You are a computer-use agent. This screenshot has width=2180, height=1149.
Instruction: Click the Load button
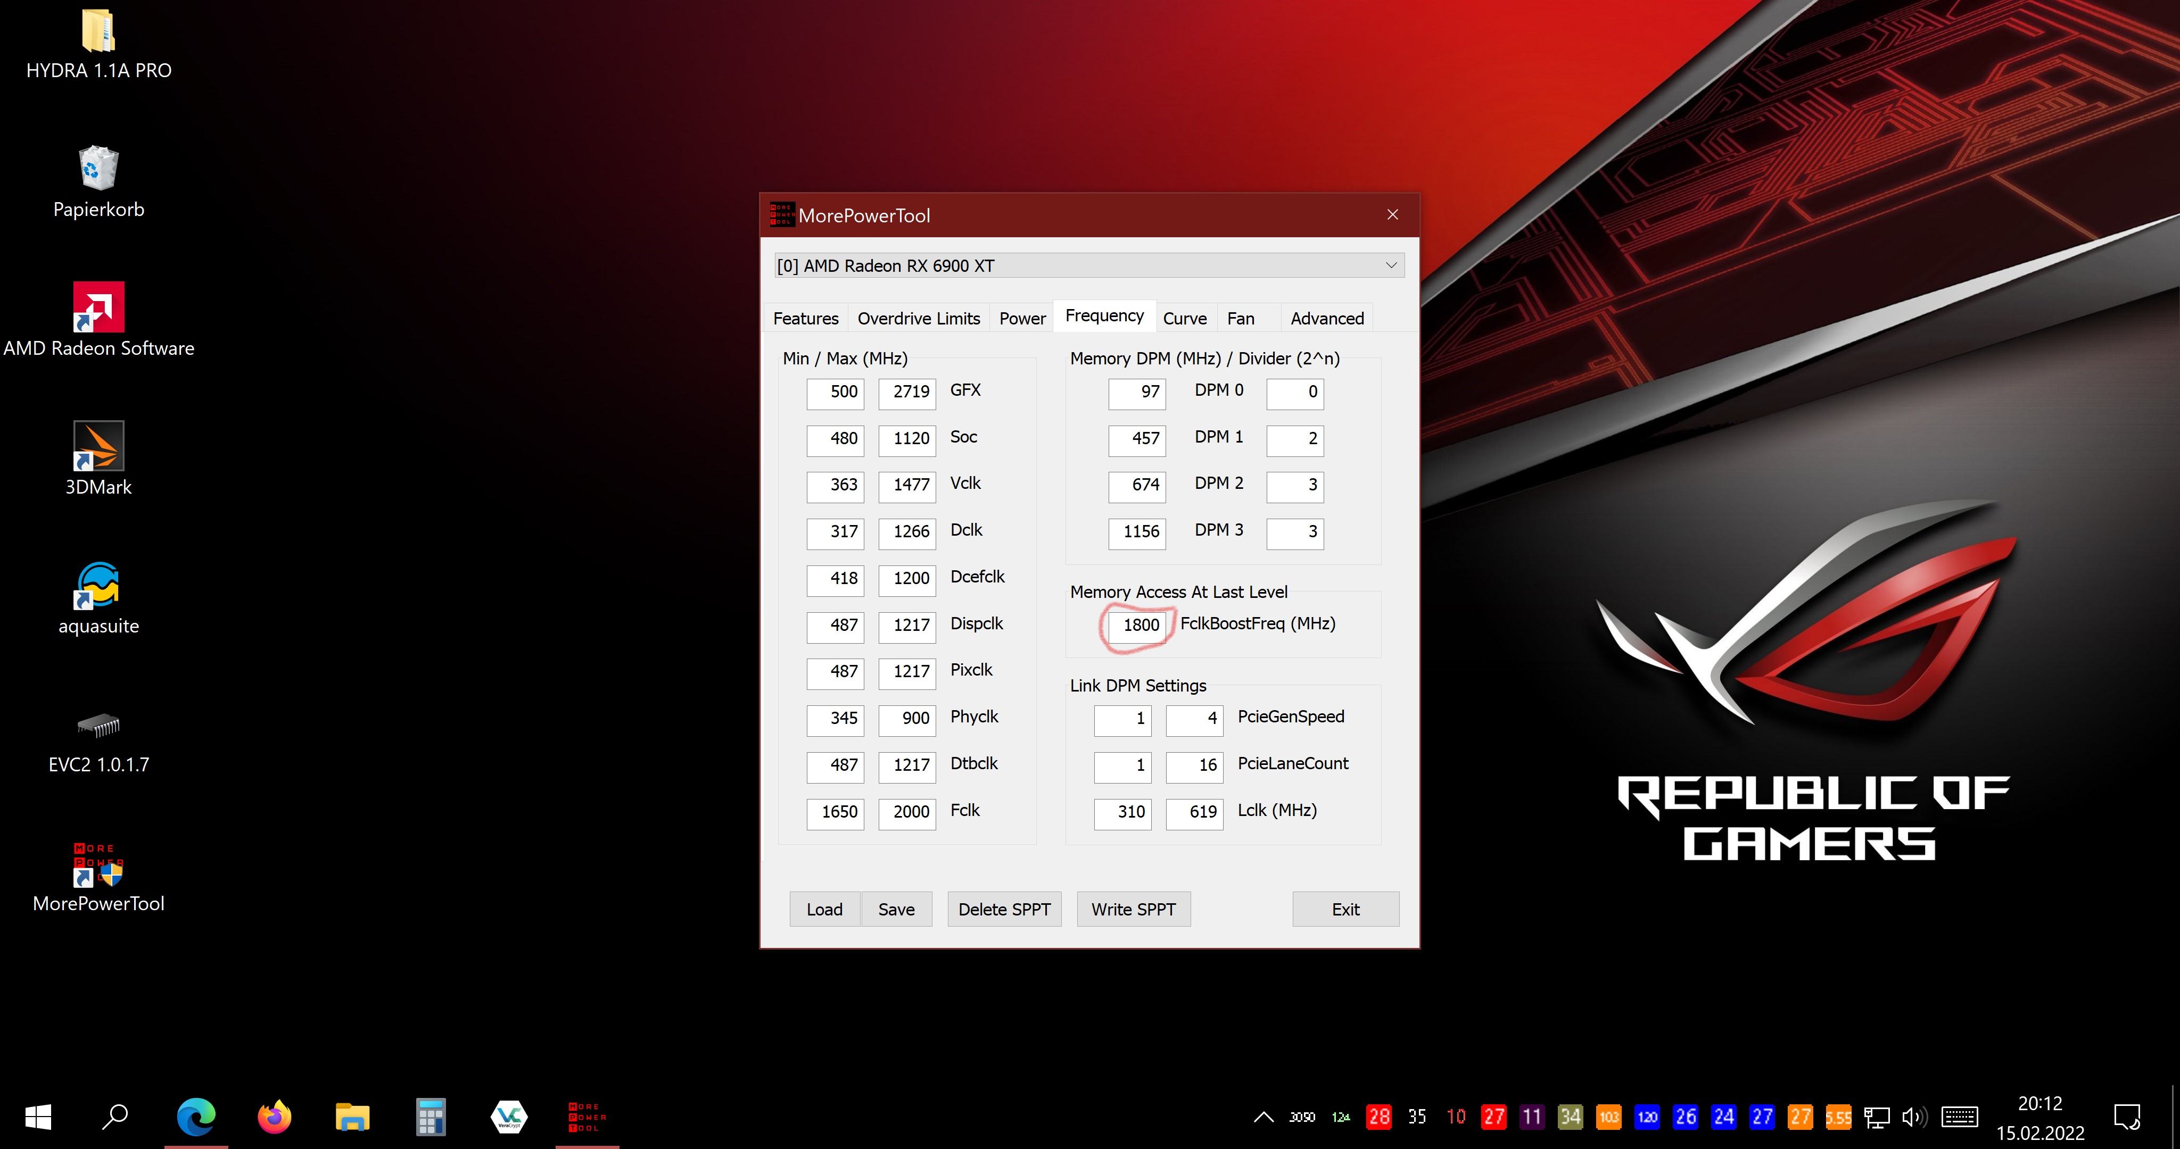click(x=824, y=909)
